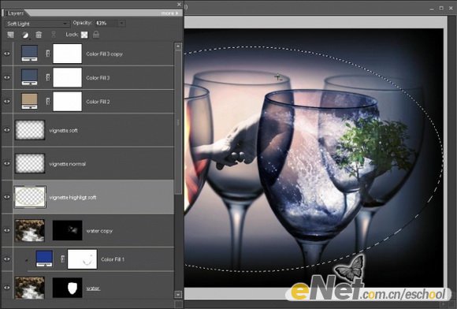Select the Color Fill 2 layer mask
Viewport: 457px width, 309px height.
click(67, 102)
